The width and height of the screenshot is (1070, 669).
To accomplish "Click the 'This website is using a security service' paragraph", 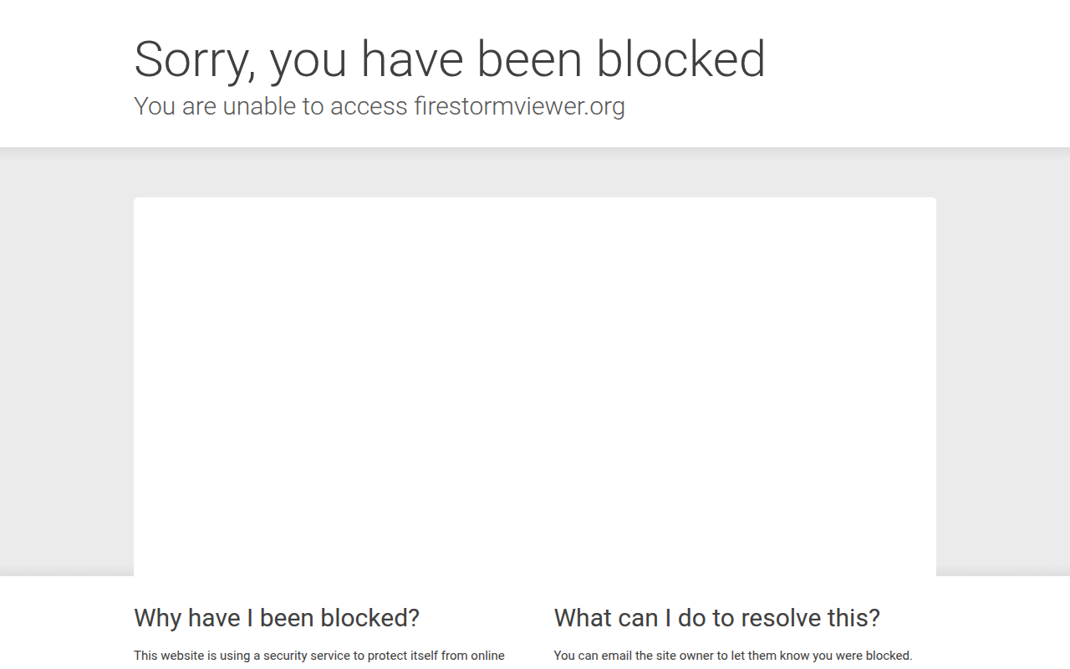I will click(319, 656).
